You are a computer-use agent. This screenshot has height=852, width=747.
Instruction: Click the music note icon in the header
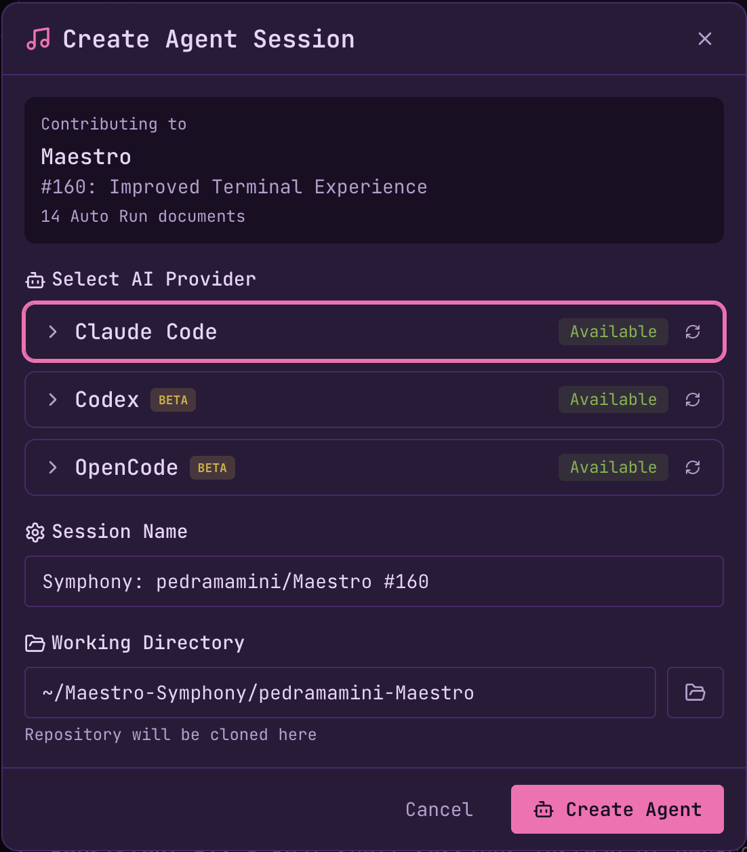click(x=38, y=39)
